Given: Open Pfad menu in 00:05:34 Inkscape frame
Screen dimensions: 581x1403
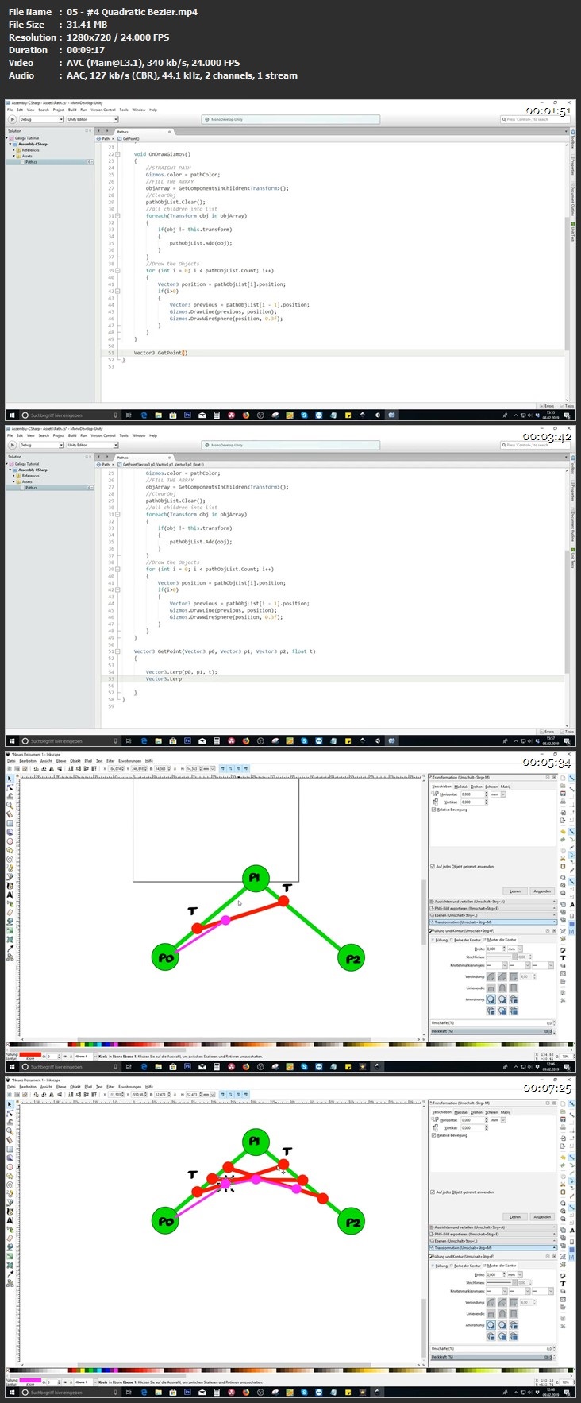Looking at the screenshot, I should tap(88, 761).
